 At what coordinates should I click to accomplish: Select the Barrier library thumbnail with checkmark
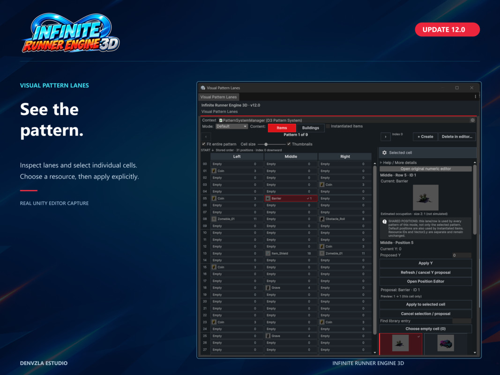pos(401,344)
